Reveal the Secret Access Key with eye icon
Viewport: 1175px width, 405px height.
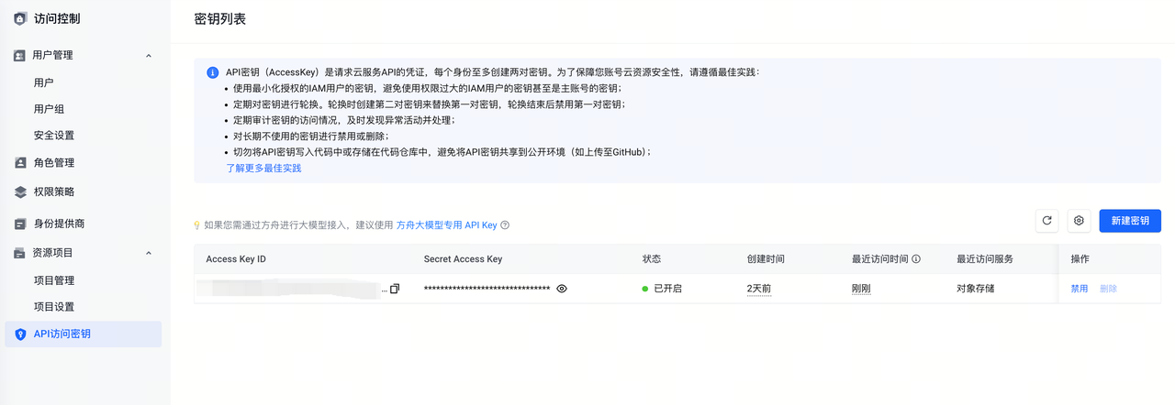tap(562, 289)
